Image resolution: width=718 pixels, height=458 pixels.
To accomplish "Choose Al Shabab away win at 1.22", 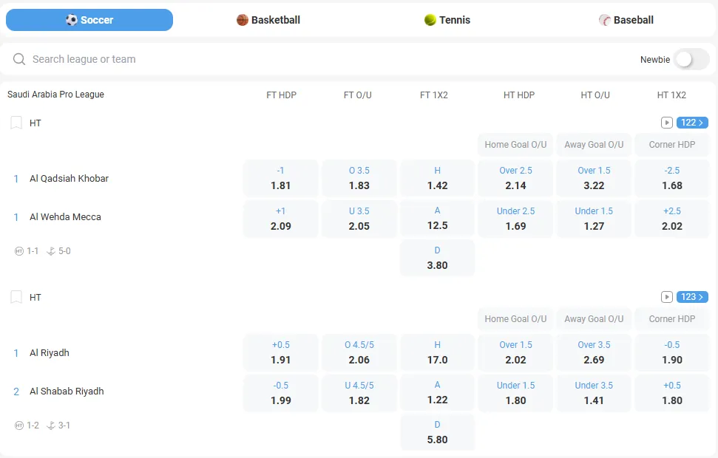I will [x=438, y=392].
